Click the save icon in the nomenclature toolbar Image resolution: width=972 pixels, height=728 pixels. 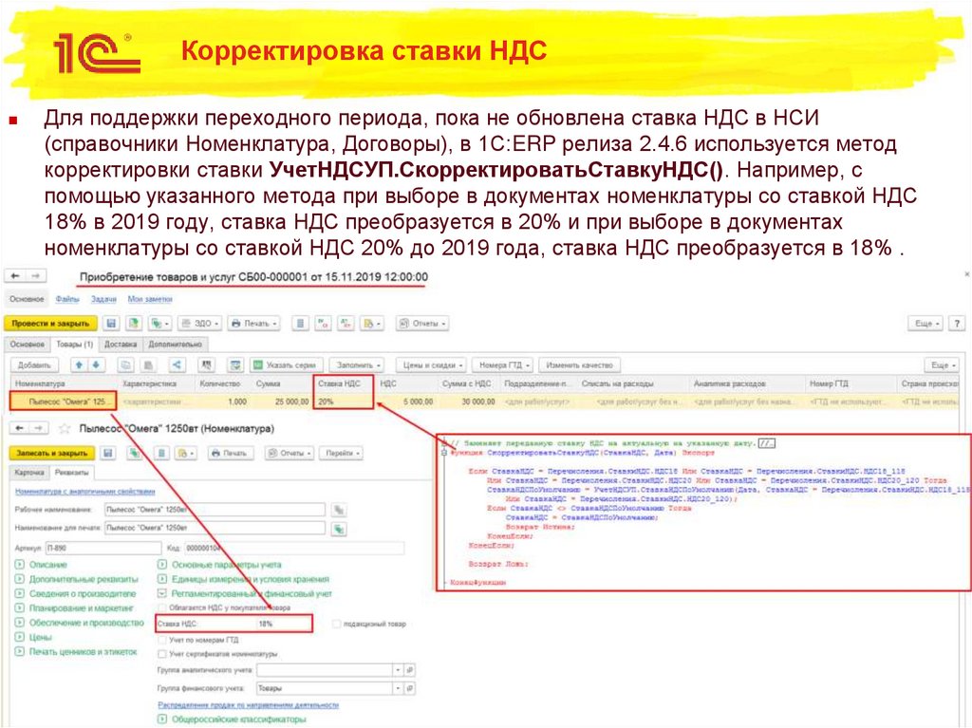108,454
